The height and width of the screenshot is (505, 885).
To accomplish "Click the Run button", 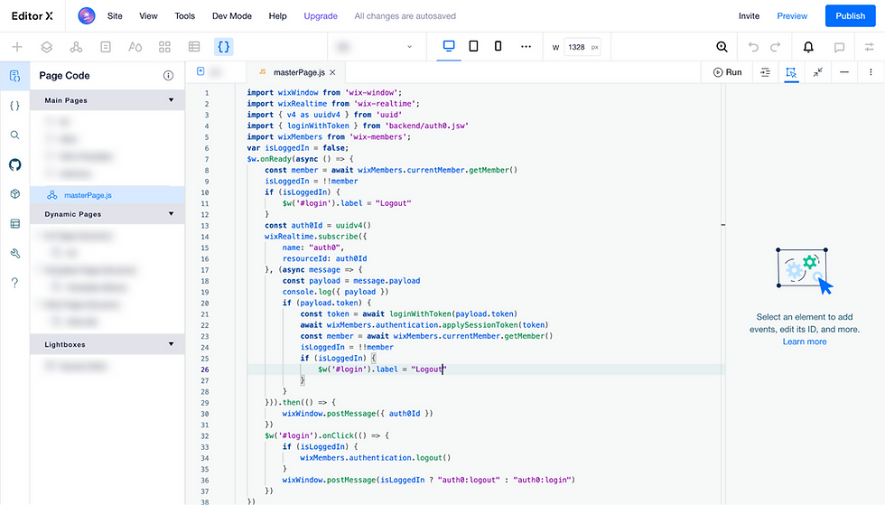I will pos(728,72).
